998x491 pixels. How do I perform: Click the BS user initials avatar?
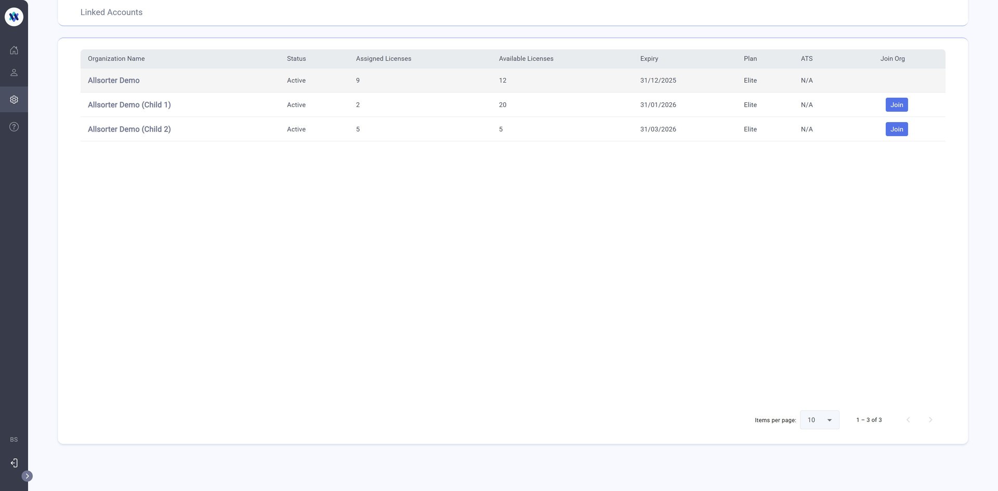(x=14, y=440)
